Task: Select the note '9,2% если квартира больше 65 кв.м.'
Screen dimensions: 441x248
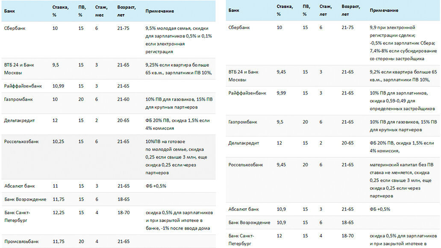Action: [x=403, y=76]
